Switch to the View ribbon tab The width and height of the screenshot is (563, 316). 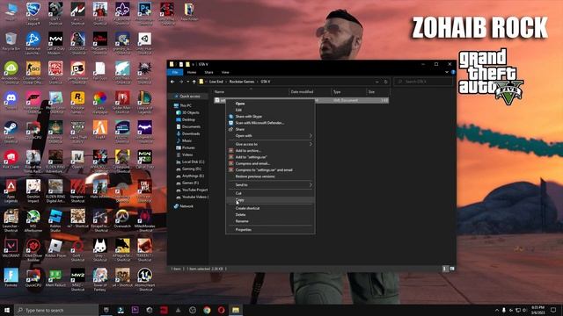[225, 72]
